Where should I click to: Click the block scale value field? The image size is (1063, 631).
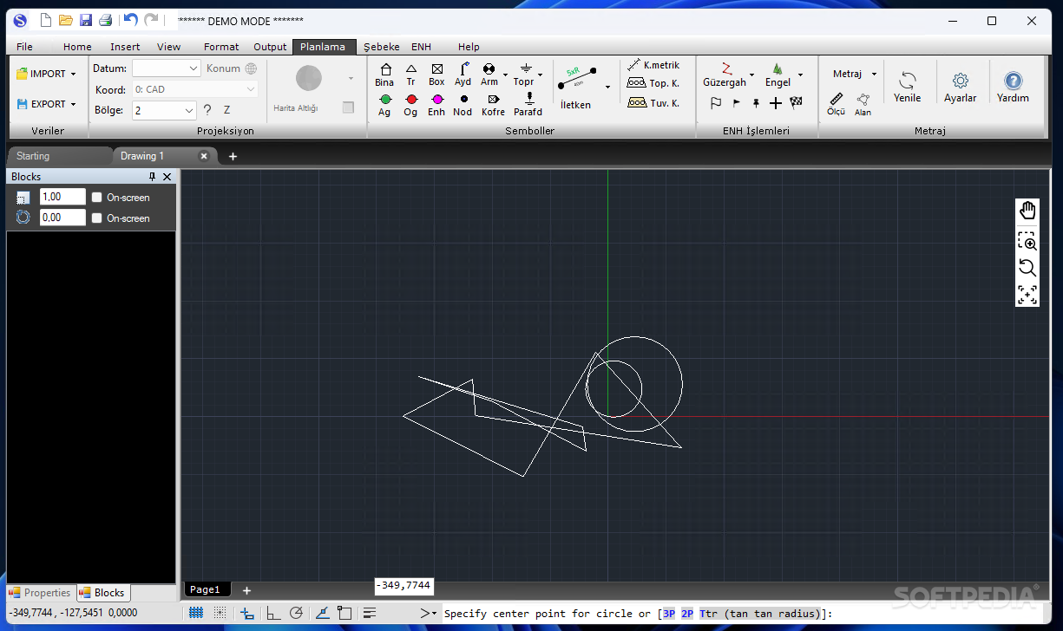pyautogui.click(x=62, y=198)
